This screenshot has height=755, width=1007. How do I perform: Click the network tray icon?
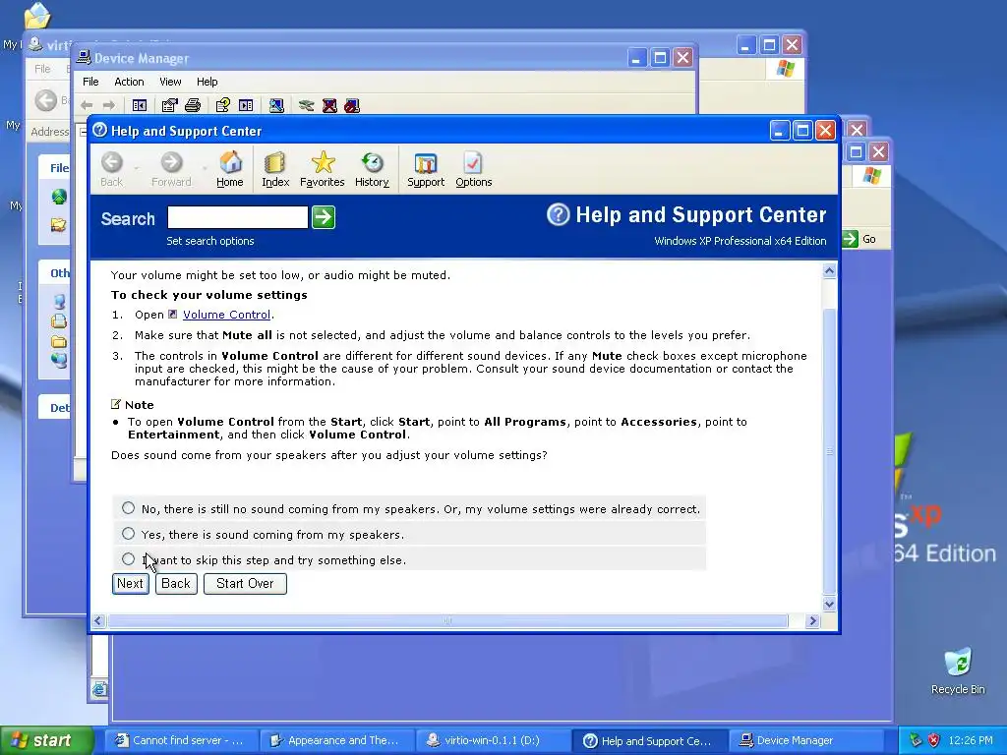(916, 740)
